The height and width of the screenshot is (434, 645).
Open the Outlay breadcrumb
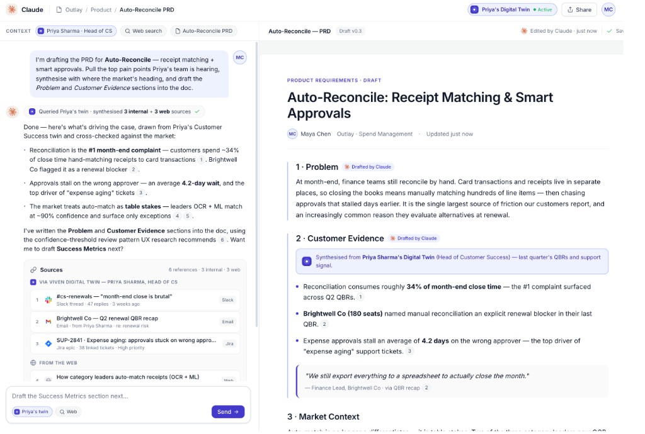pos(74,10)
